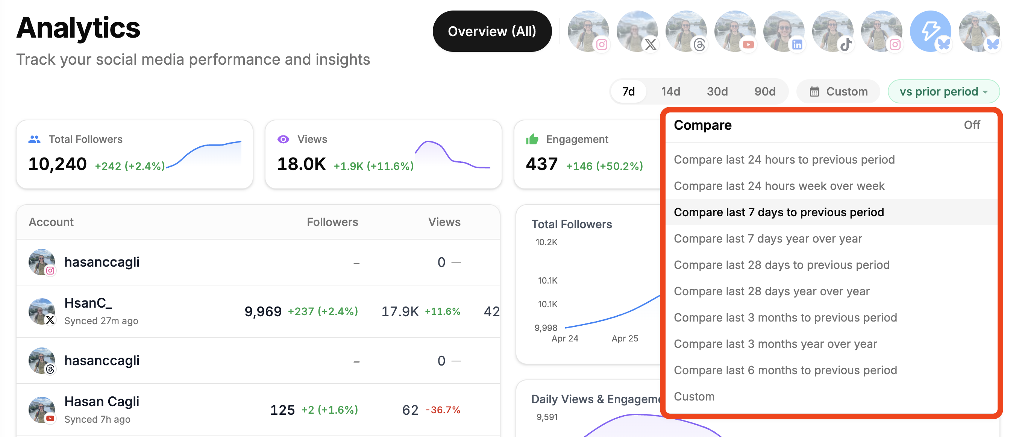Click the Daily Views & Engagement chart title
Image resolution: width=1013 pixels, height=437 pixels.
[x=596, y=399]
